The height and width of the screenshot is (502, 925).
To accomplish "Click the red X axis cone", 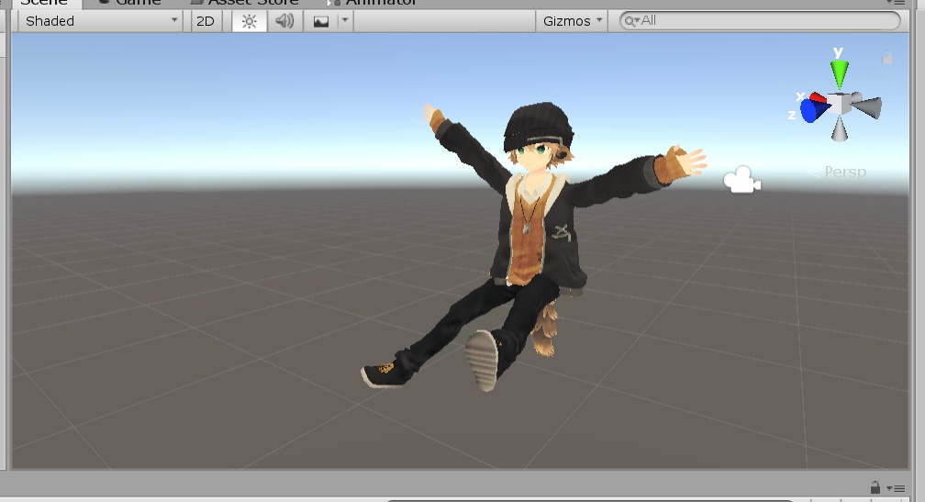I will pyautogui.click(x=818, y=98).
